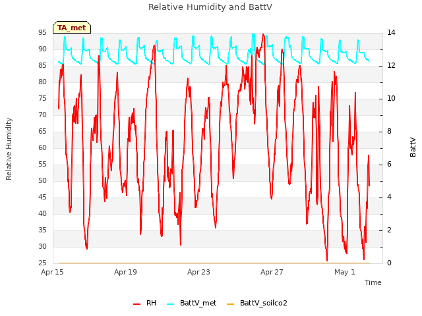This screenshot has height=316, width=422.
Task: Click the 4 right axis tick label
Action: (x=389, y=197)
